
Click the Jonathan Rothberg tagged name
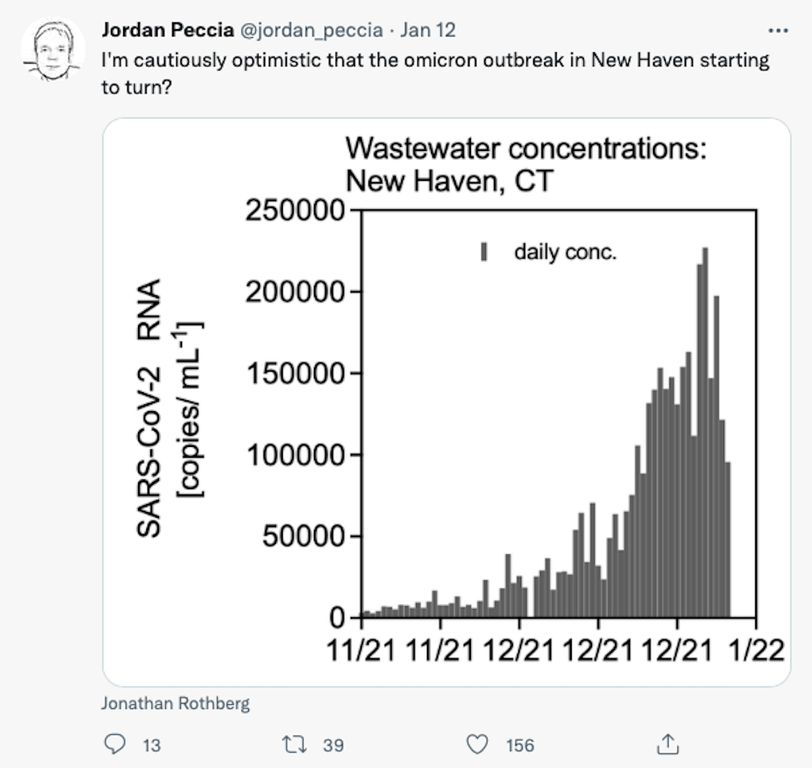click(175, 703)
